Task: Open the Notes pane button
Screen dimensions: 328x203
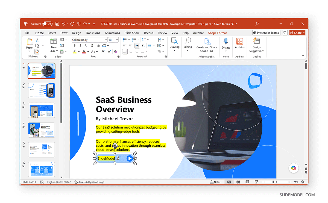Action: coord(215,182)
